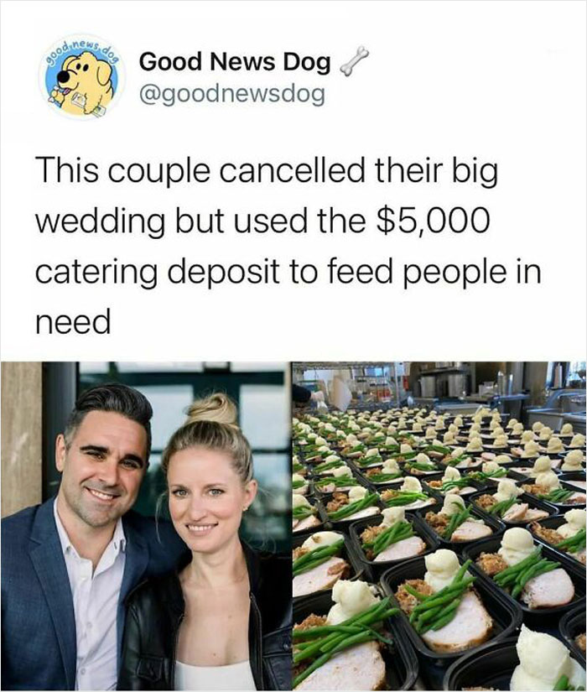Select the word 'catering' in the tweet
The height and width of the screenshot is (692, 587).
(96, 273)
